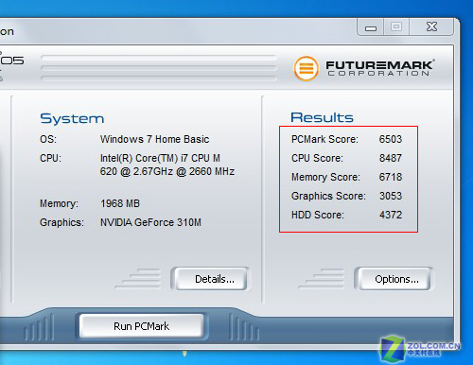Select the PCMark Score value 6503

391,139
